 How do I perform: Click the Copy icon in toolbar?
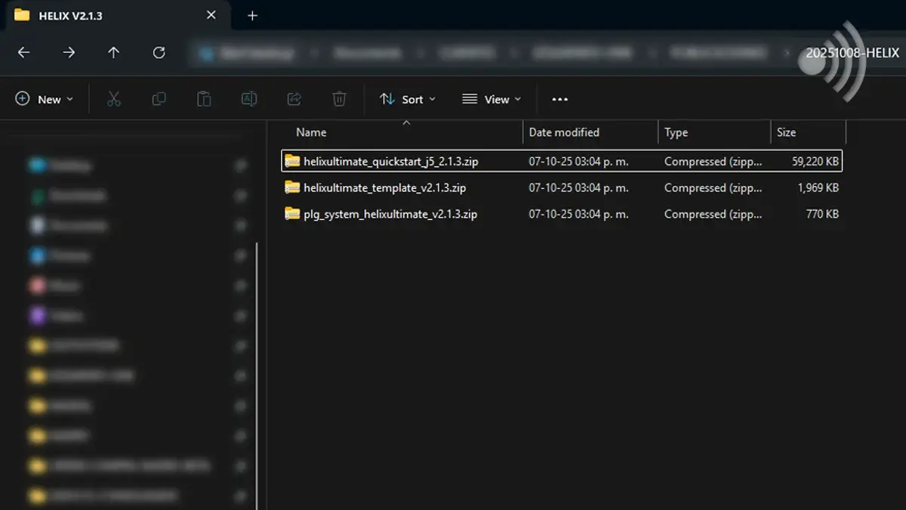pyautogui.click(x=159, y=99)
